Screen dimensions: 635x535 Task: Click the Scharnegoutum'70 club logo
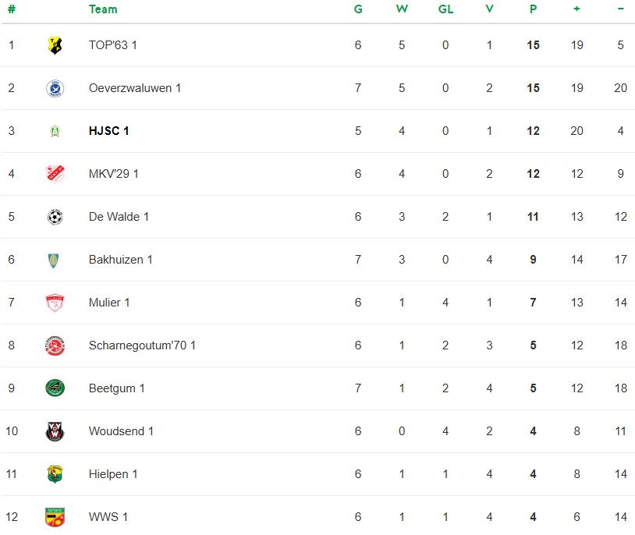pos(55,345)
